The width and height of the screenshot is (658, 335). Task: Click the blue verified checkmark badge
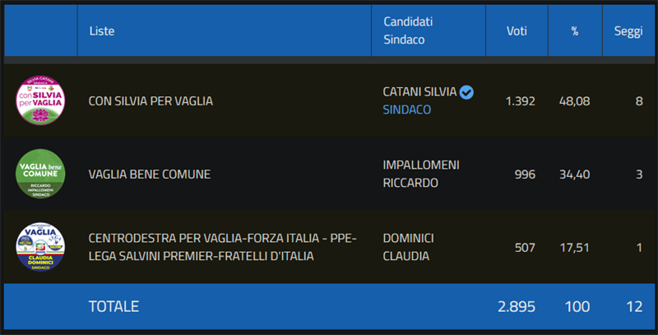pos(467,92)
